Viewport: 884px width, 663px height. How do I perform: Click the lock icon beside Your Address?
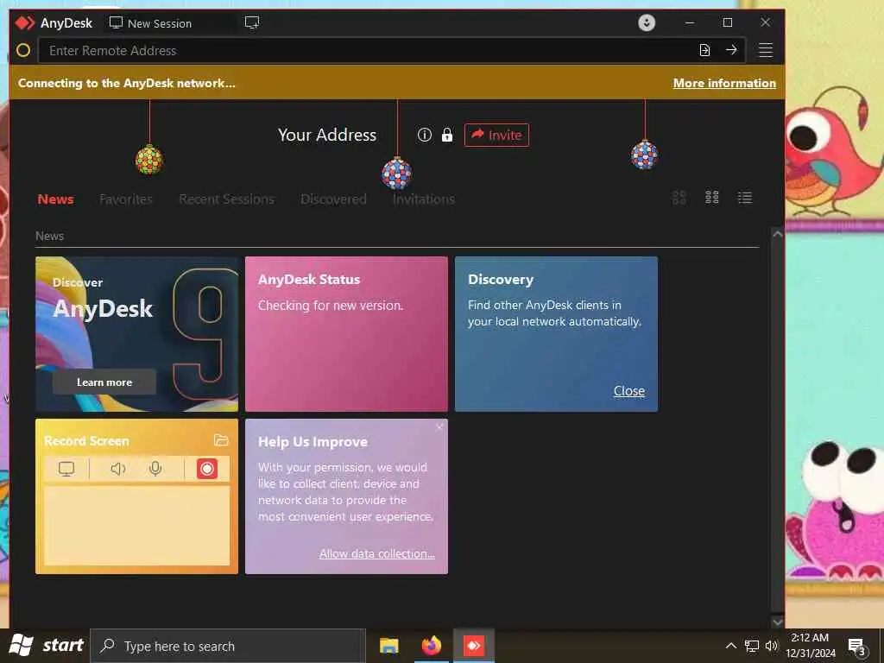447,135
